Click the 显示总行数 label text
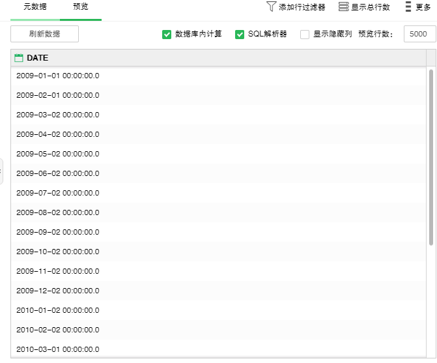 [371, 7]
